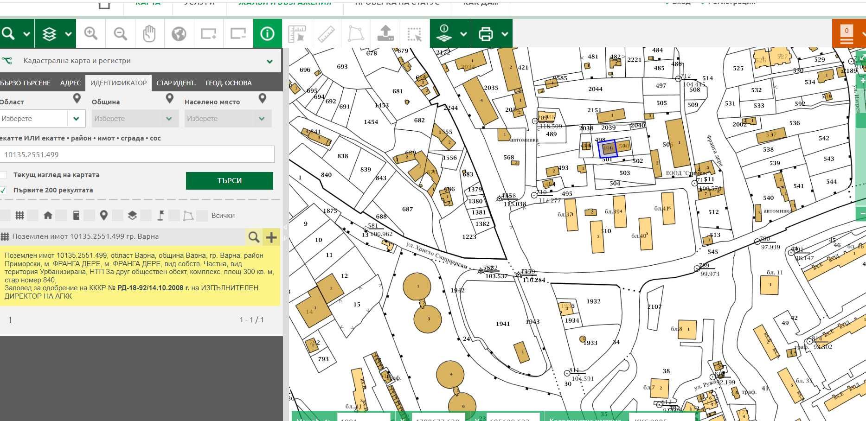
Task: Switch to the 'АДРЕС' tab
Action: pyautogui.click(x=71, y=83)
